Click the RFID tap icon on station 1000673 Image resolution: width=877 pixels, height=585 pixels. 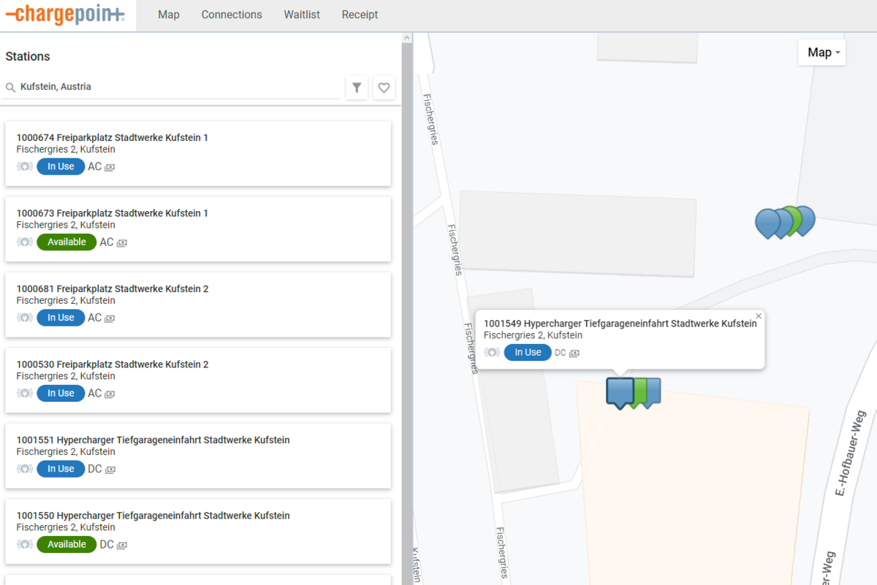tap(25, 242)
